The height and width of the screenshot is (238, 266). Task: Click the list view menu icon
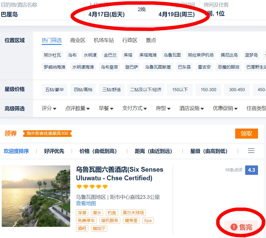tap(251, 151)
